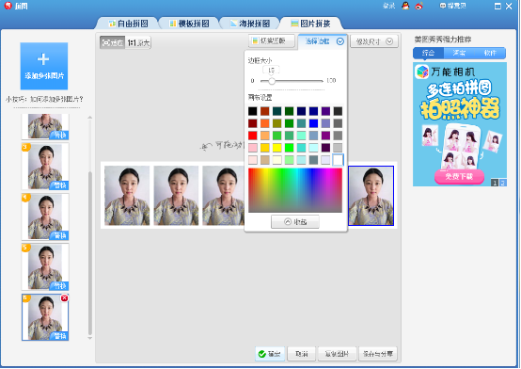Select thumbnail number 5 in the sidebar
The height and width of the screenshot is (369, 521).
(x=45, y=266)
